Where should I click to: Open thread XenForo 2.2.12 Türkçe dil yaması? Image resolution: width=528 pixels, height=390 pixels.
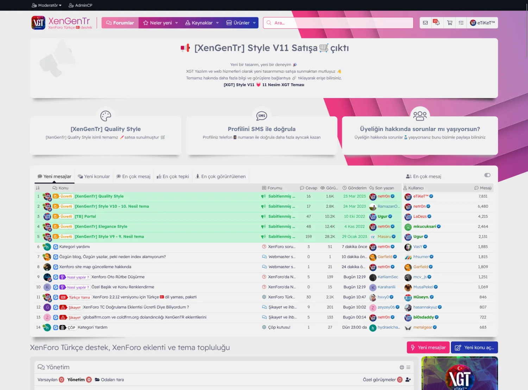[144, 297]
